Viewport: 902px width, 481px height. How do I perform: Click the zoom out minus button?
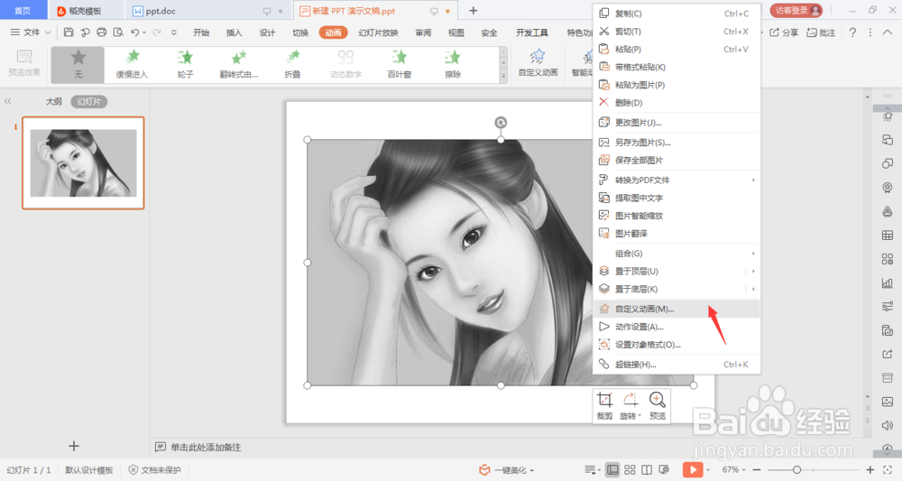pos(757,469)
